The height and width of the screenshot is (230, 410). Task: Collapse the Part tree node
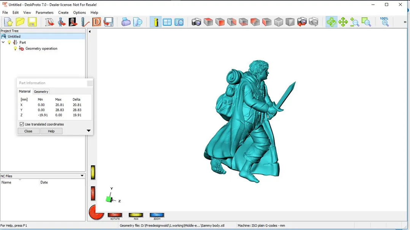coord(3,42)
